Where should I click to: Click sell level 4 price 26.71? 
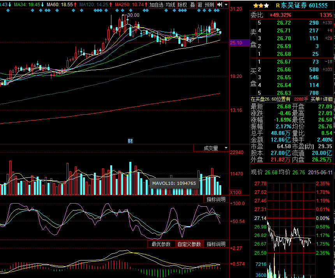point(284,30)
